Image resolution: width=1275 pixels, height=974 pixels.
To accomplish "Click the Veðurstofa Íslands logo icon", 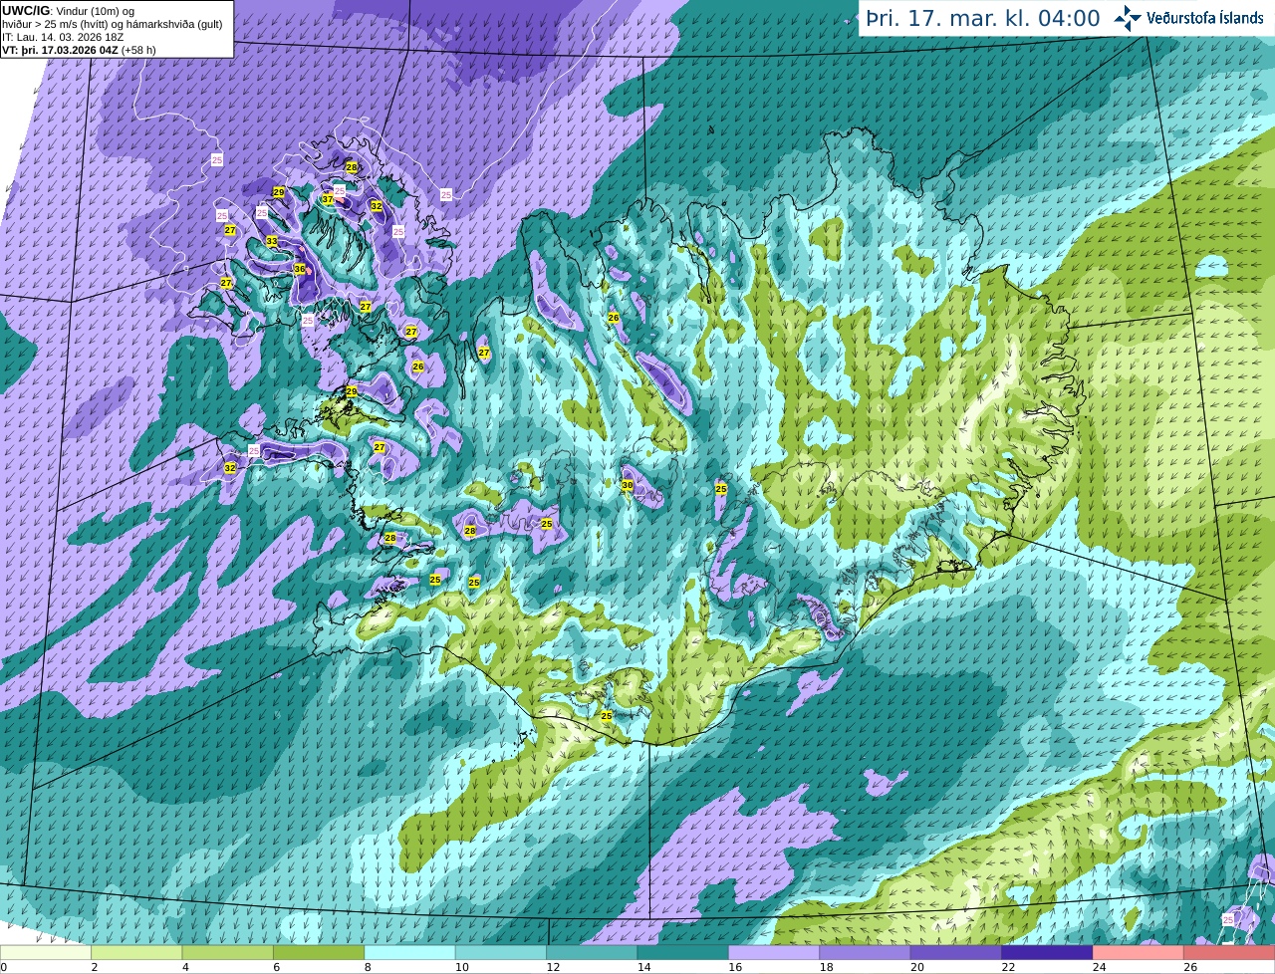I will (x=1128, y=18).
